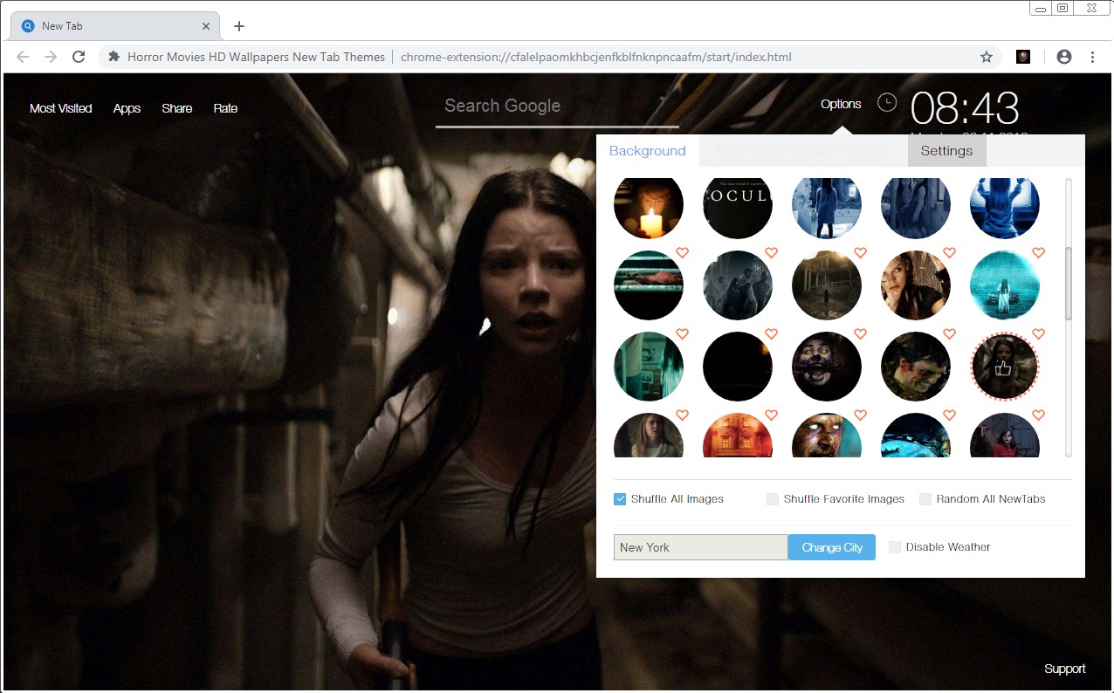Favorite the blonde woman image with heart

click(683, 415)
